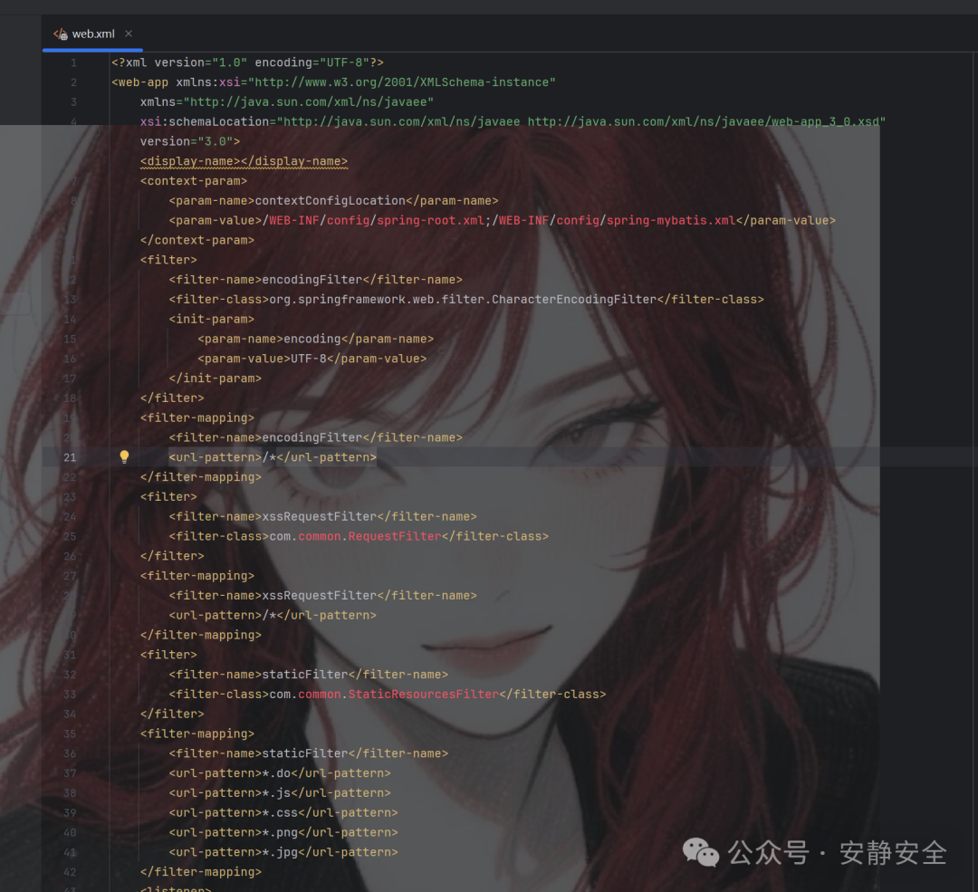This screenshot has height=892, width=978.
Task: Click the spring-mybatis.xml path reference
Action: (670, 220)
